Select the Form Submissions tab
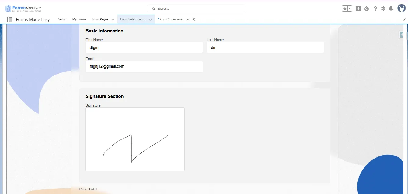 point(133,19)
